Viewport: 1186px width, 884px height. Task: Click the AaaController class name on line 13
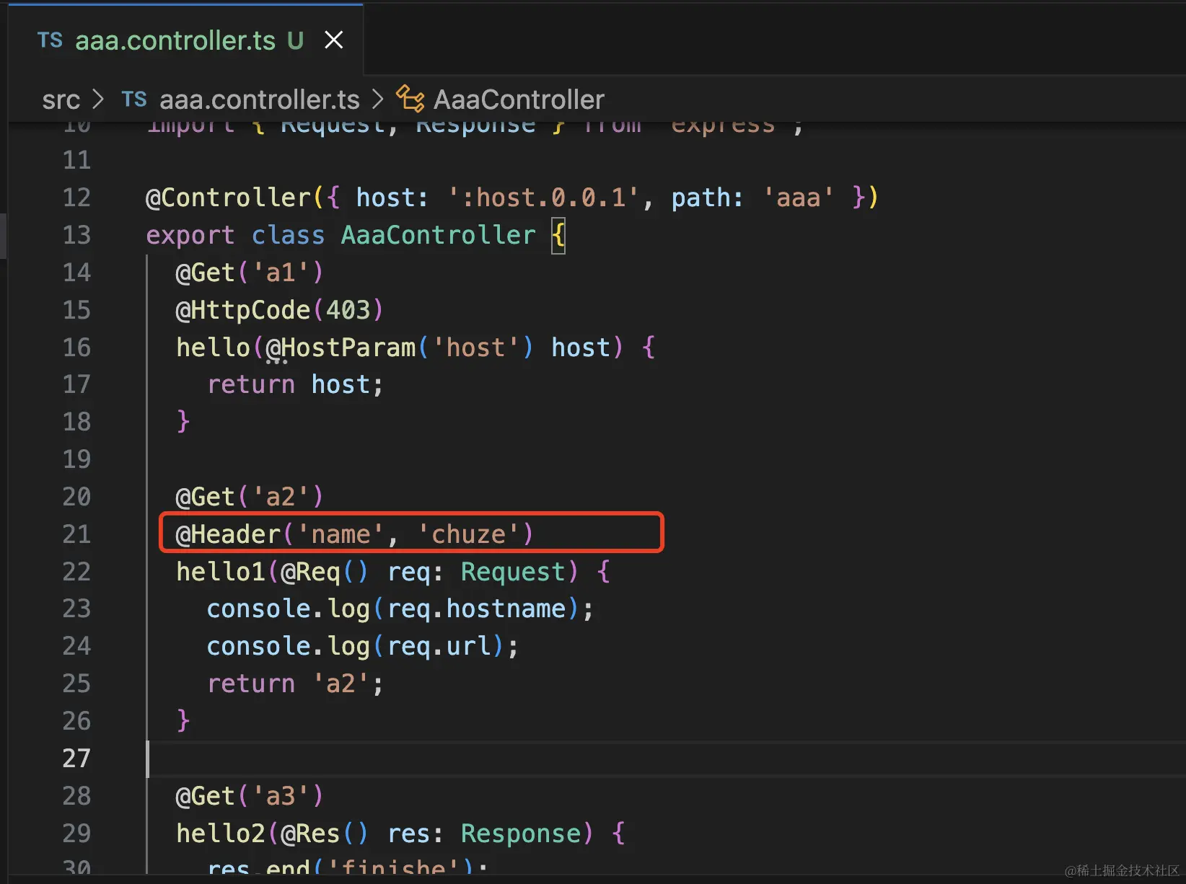(x=438, y=235)
